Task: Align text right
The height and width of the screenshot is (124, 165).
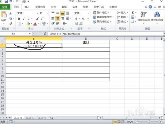Action: tap(62, 18)
